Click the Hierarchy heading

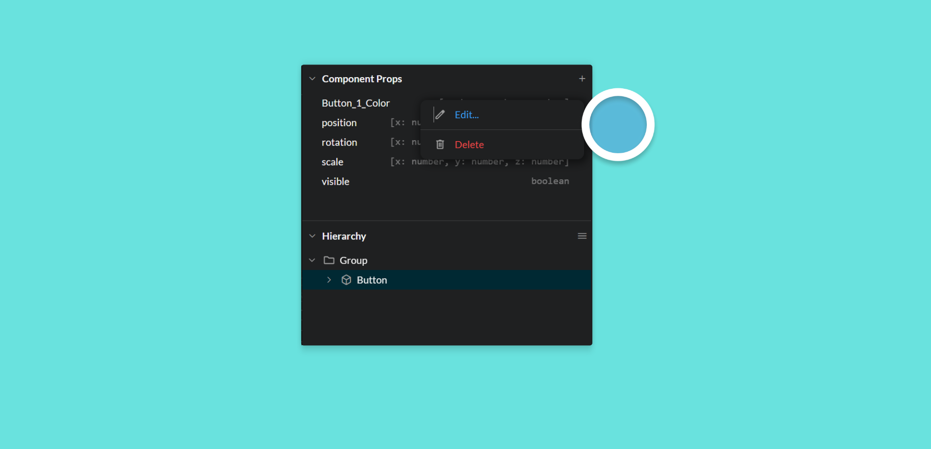[344, 236]
